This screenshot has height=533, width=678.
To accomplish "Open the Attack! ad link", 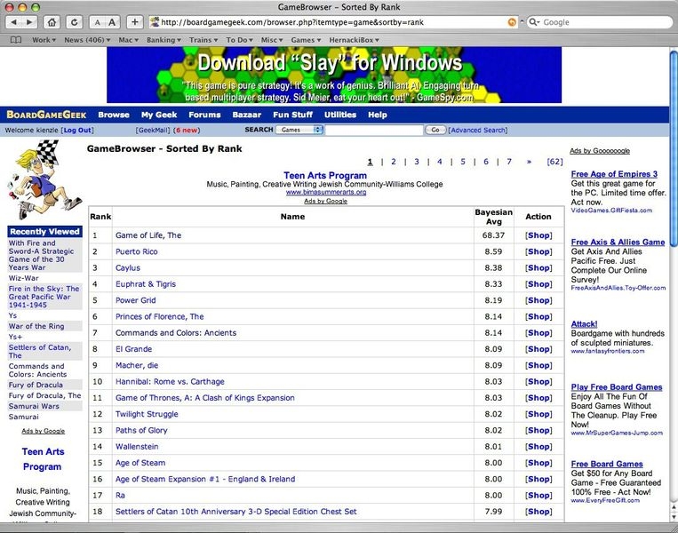I will tap(584, 324).
